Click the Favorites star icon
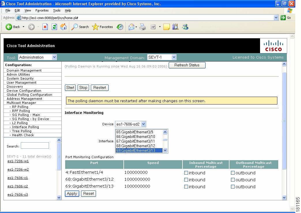The image size is (301, 213). pyautogui.click(x=95, y=27)
